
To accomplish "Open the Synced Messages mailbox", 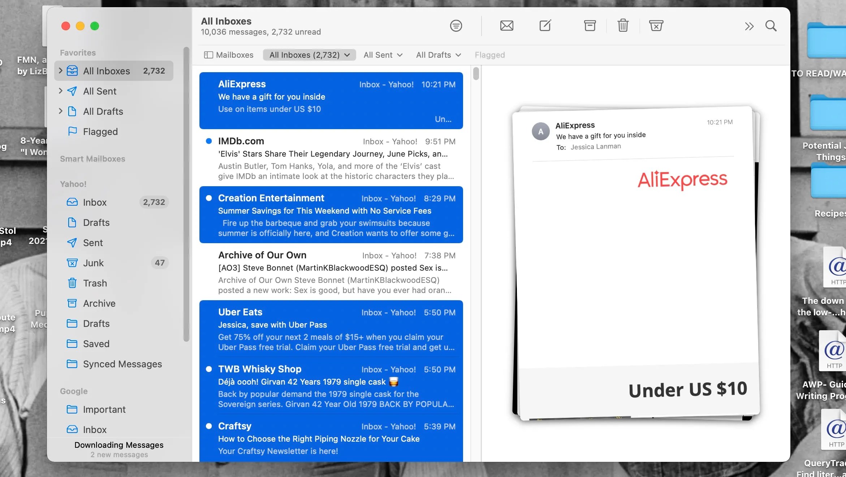I will pyautogui.click(x=122, y=364).
